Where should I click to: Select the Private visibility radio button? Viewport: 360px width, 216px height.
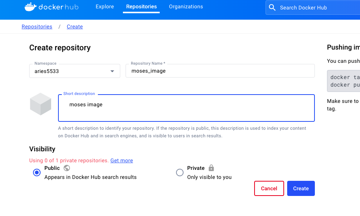tap(180, 172)
